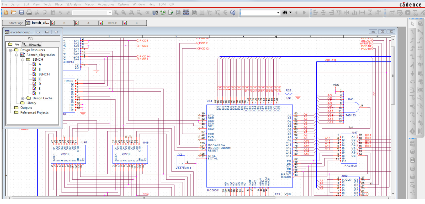The height and width of the screenshot is (204, 425).
Task: Click the Cross Reference Parts icon
Action: pyautogui.click(x=186, y=13)
